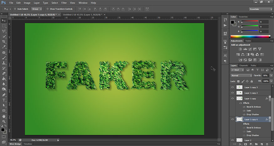Collapse effects list of Layer 1 copy
This screenshot has height=146, width=274.
pyautogui.click(x=270, y=98)
